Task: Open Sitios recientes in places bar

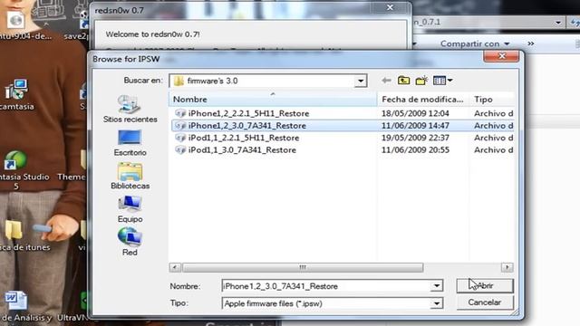Action: (x=130, y=109)
